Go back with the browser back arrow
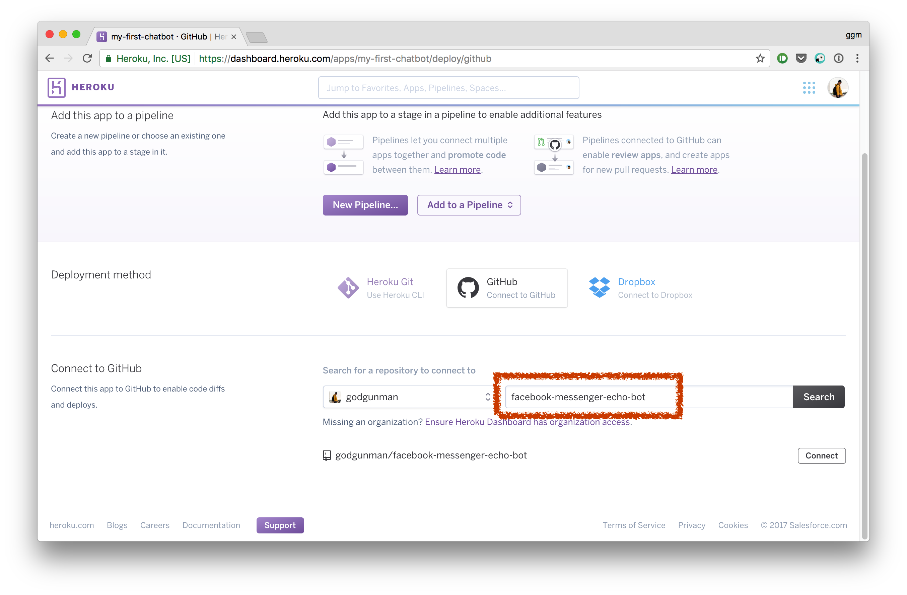The image size is (907, 595). click(x=50, y=58)
